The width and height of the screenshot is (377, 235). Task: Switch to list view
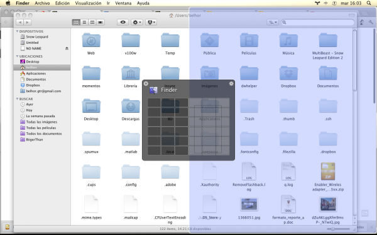84,23
